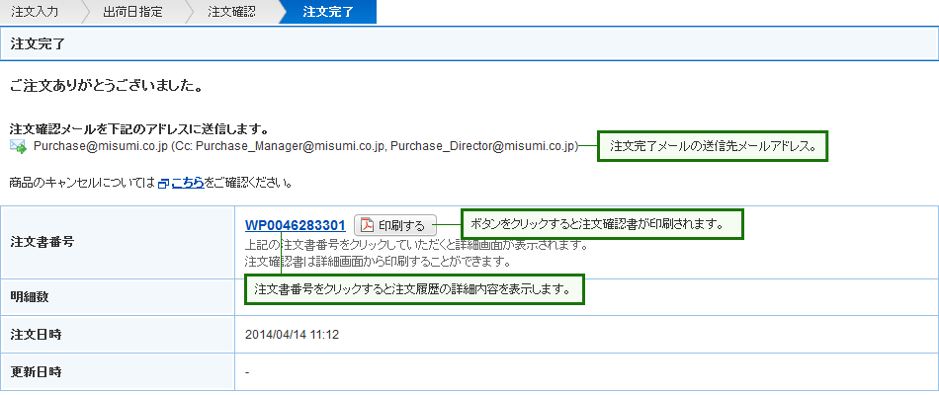Viewport: 939px width, 395px height.
Task: Click the 更新日時 row header
Action: point(118,372)
